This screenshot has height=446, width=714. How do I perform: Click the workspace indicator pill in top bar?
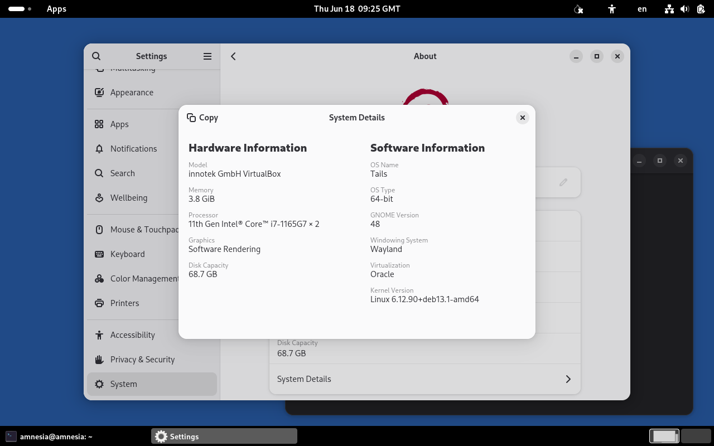pos(20,9)
